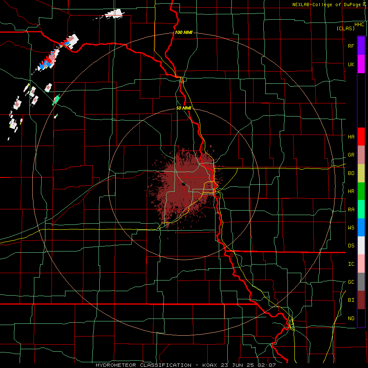Viewport: 368px width, 368px height.
Task: Click the HA legend label
Action: (351, 137)
